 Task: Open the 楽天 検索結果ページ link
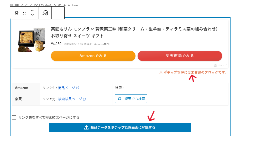click(70, 99)
